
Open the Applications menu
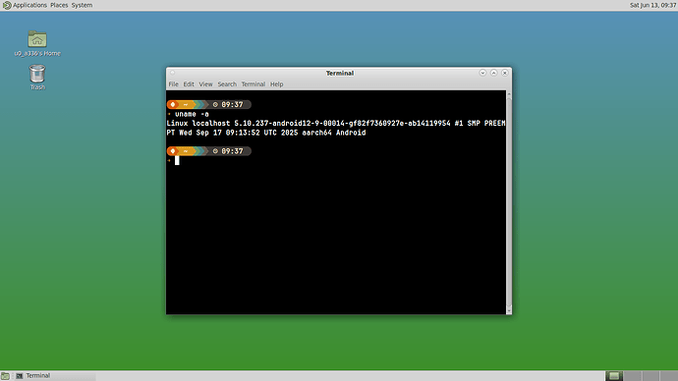pyautogui.click(x=29, y=5)
